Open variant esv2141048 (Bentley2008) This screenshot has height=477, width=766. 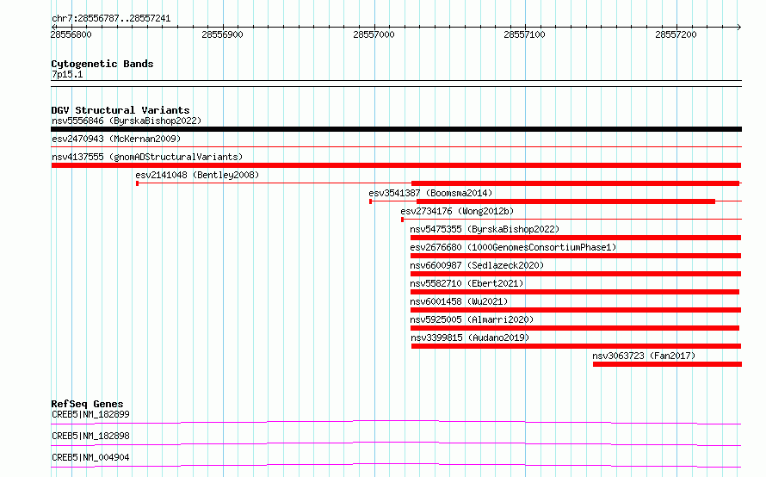click(x=197, y=175)
